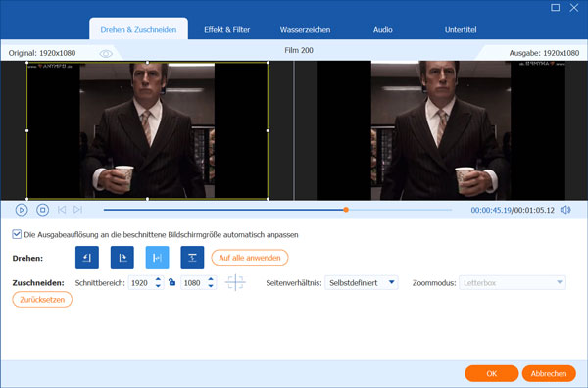This screenshot has height=388, width=588.
Task: Confirm with the OK button
Action: click(x=492, y=373)
